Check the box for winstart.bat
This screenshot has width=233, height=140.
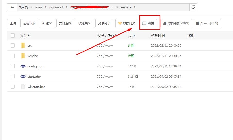13,86
